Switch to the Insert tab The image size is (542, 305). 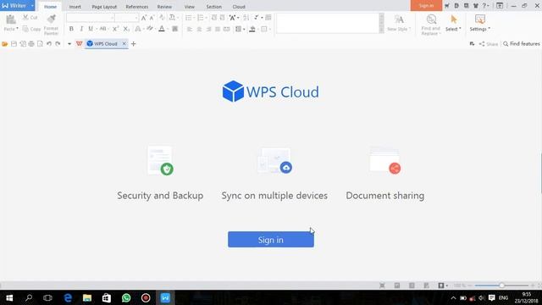[x=75, y=7]
